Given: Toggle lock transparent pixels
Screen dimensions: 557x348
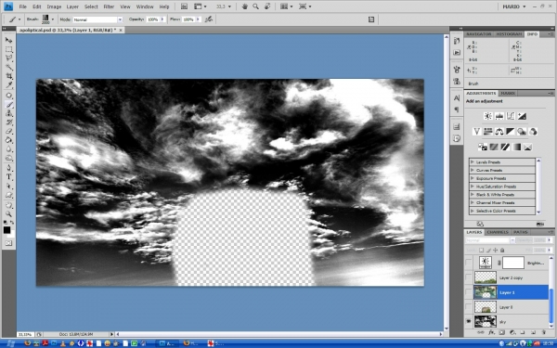Looking at the screenshot, I should point(481,251).
